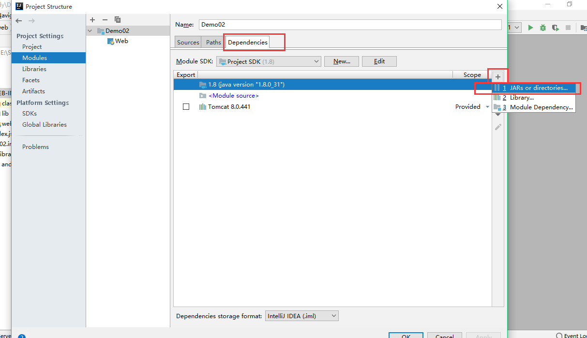
Task: Click the Web facet icon under Demo02
Action: [x=110, y=41]
